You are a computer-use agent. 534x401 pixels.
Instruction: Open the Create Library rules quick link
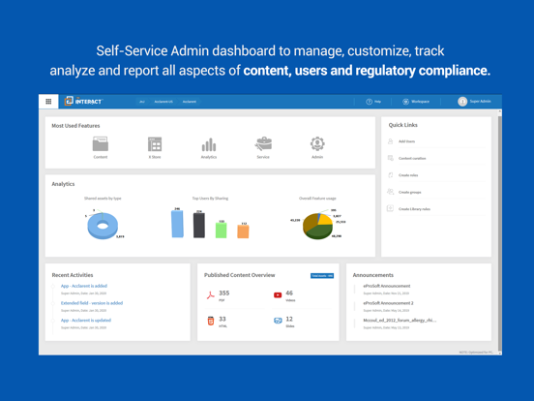click(x=414, y=209)
